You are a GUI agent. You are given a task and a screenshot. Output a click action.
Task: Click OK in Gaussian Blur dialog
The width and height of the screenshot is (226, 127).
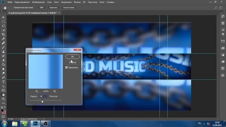pos(72,56)
